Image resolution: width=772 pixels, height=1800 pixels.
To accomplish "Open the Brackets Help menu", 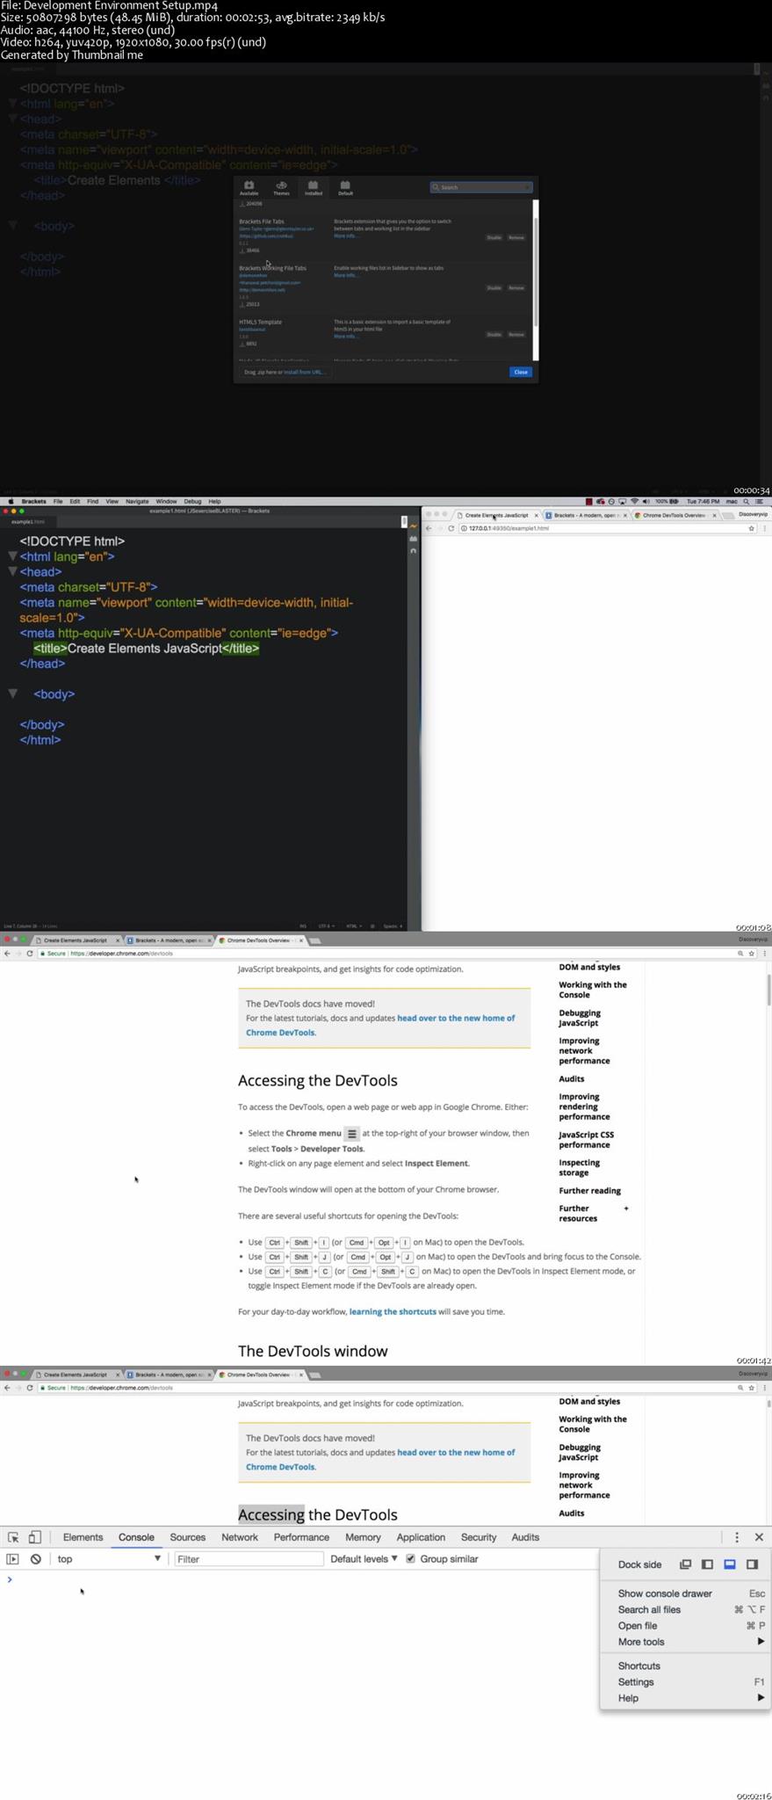I will click(214, 501).
